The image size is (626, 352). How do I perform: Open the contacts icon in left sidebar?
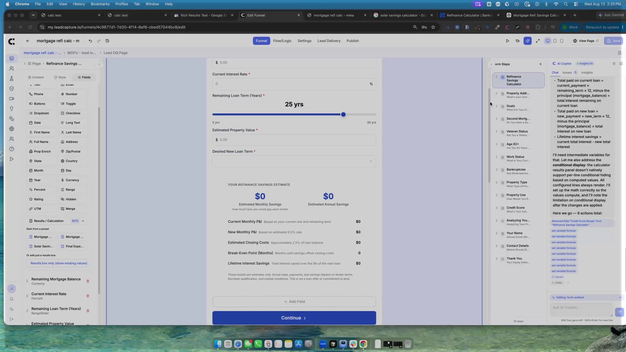[x=12, y=68]
